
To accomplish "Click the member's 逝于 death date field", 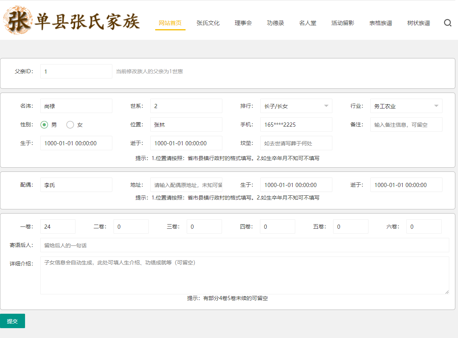I will point(186,143).
